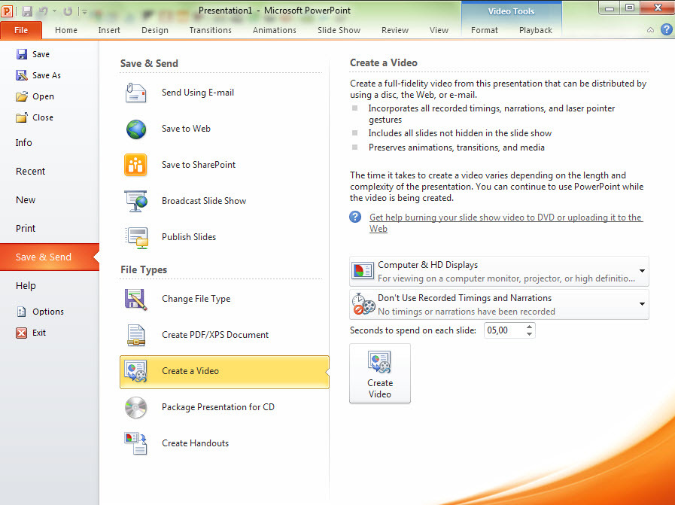Viewport: 675px width, 505px height.
Task: Click Undo in the Quick Access Toolbar
Action: pyautogui.click(x=43, y=11)
